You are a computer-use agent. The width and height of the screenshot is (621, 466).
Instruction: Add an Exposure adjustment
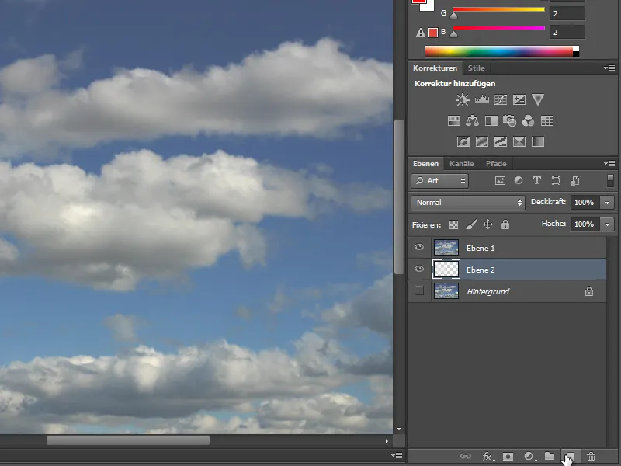pyautogui.click(x=519, y=99)
